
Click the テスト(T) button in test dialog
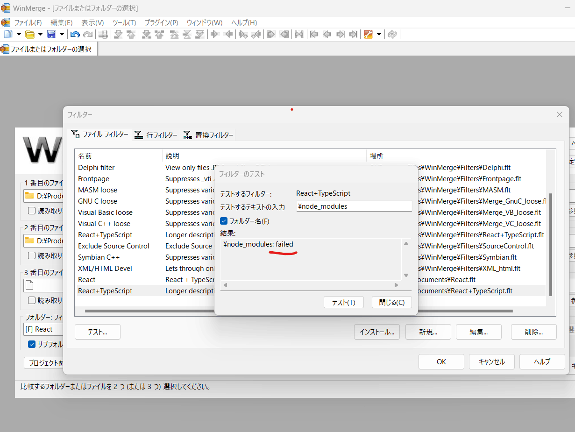click(343, 302)
